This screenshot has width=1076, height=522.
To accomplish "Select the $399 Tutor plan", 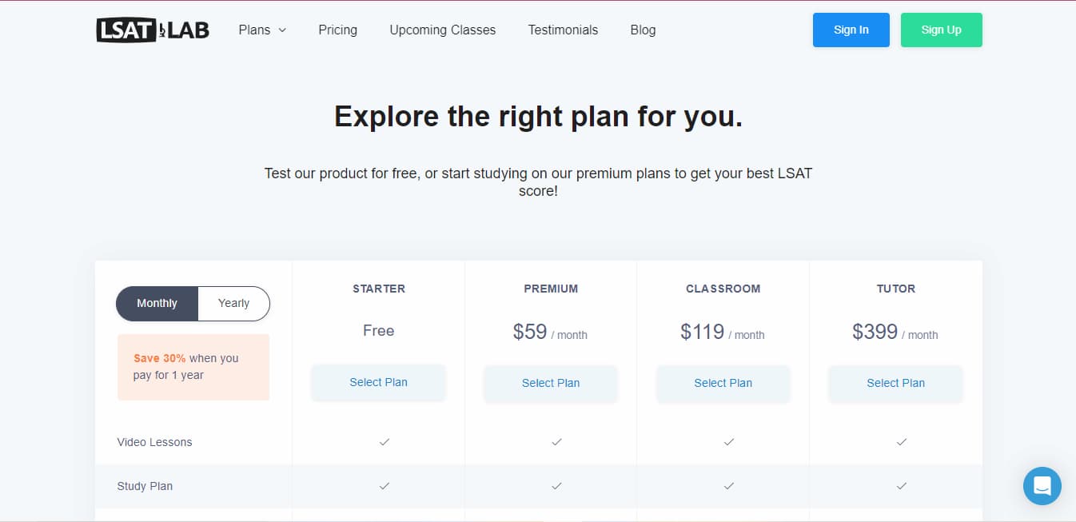I will tap(895, 383).
